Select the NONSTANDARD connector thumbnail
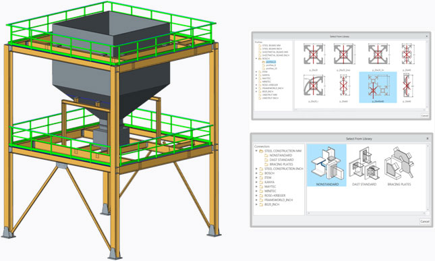 click(x=327, y=165)
